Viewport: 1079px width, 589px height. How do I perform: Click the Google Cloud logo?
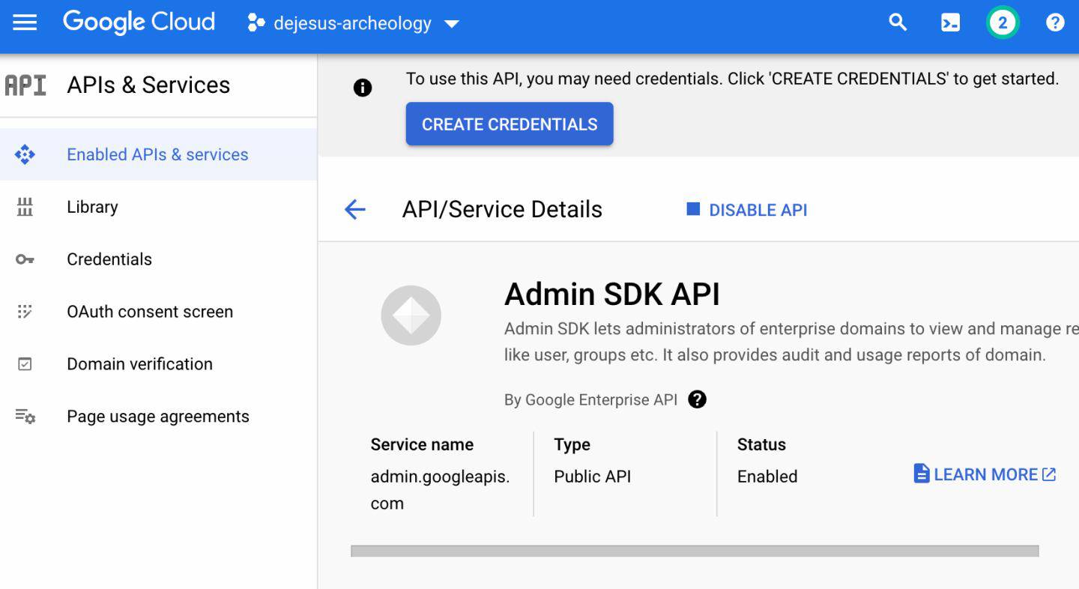[x=139, y=22]
